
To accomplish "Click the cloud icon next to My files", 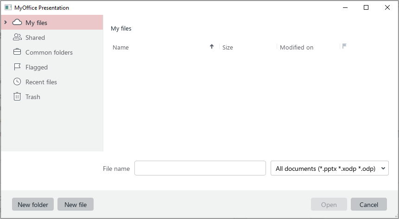I will click(x=17, y=22).
